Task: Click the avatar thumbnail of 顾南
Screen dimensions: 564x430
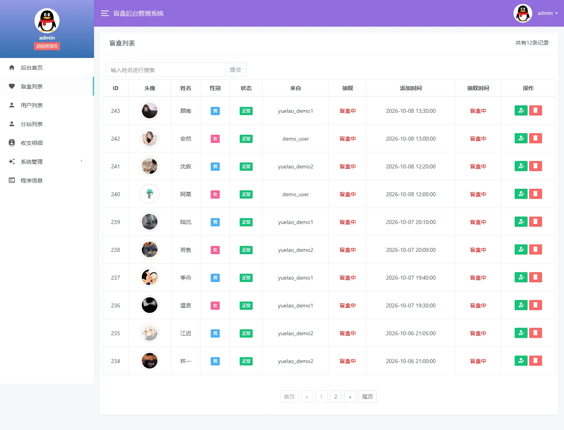Action: [150, 110]
